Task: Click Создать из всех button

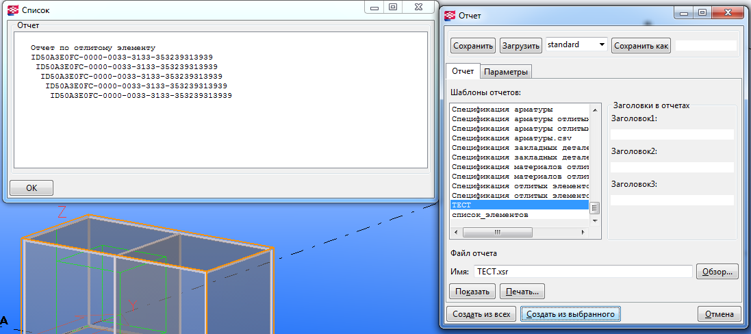Action: pos(481,314)
